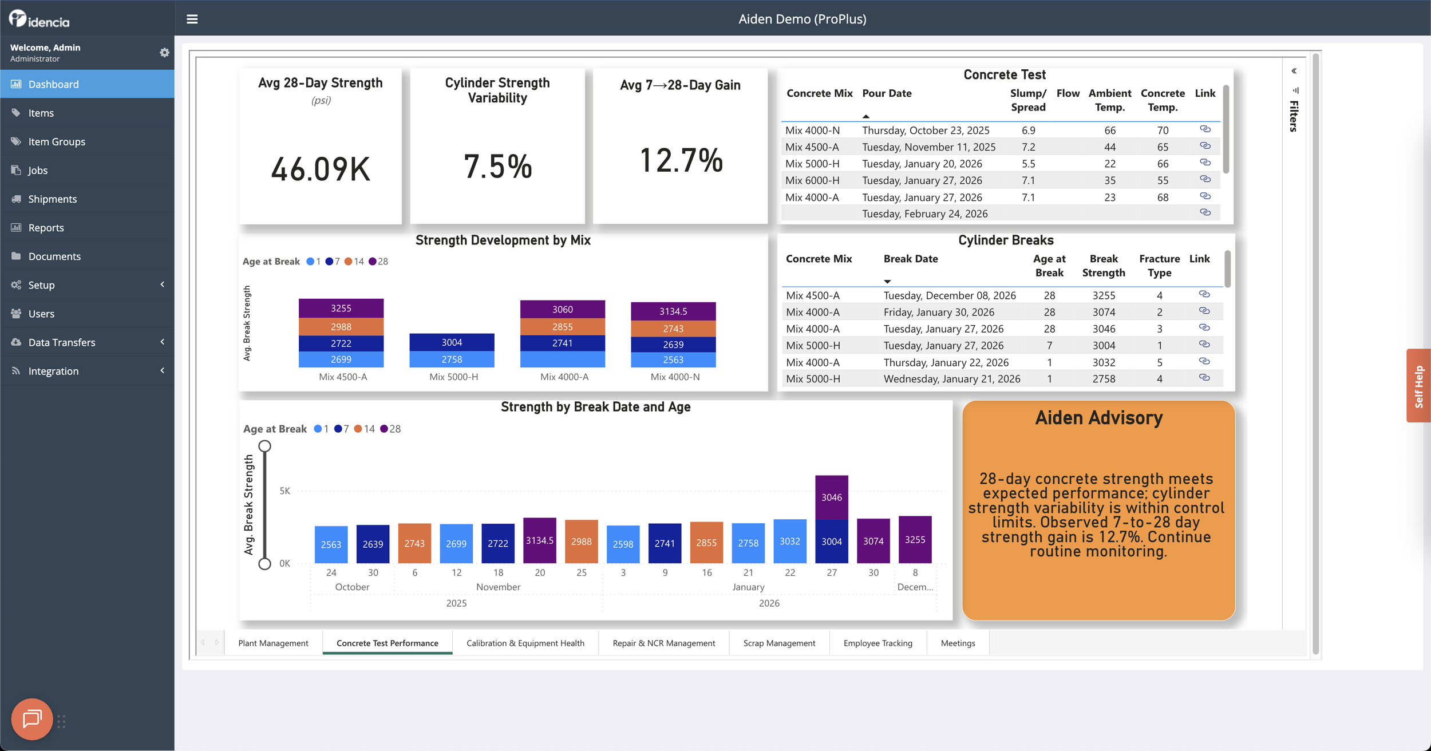This screenshot has width=1431, height=751.
Task: Switch to the Scrap Management tab
Action: coord(778,643)
